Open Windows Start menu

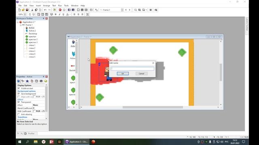pos(20,142)
